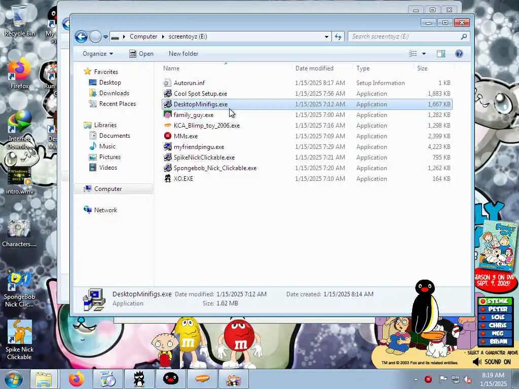Screen dimensions: 519x389
Task: Click 1,883 KB size of Cool Spot Setup
Action: (x=438, y=93)
